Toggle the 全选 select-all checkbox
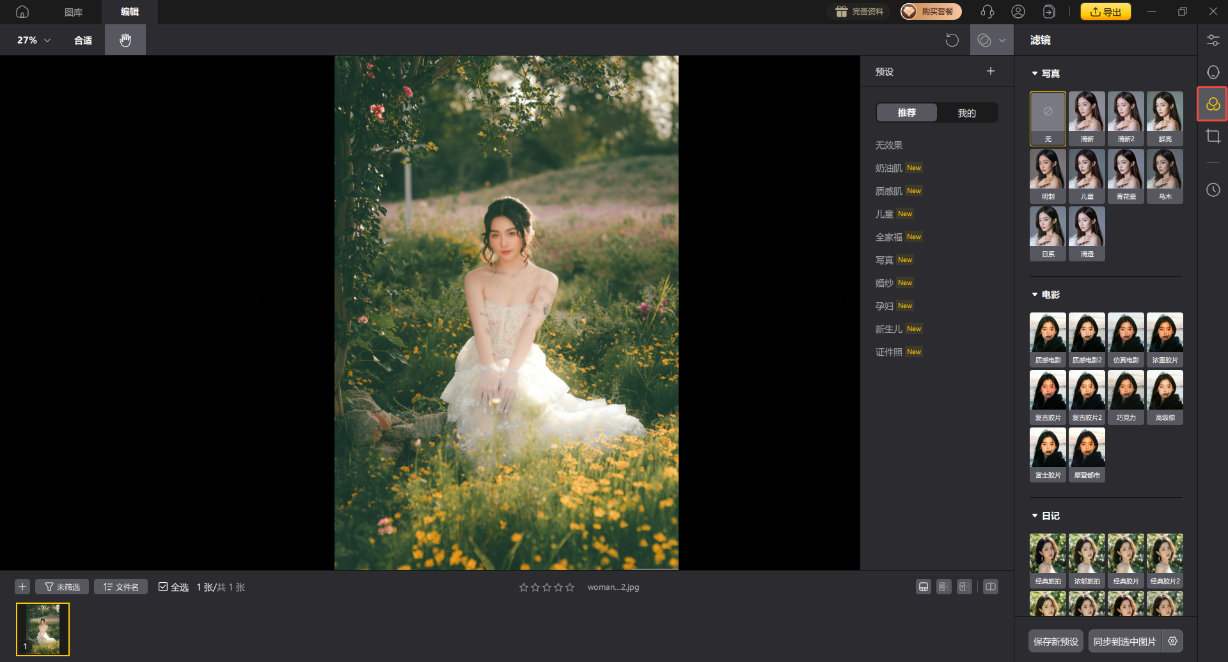The height and width of the screenshot is (662, 1228). 163,587
